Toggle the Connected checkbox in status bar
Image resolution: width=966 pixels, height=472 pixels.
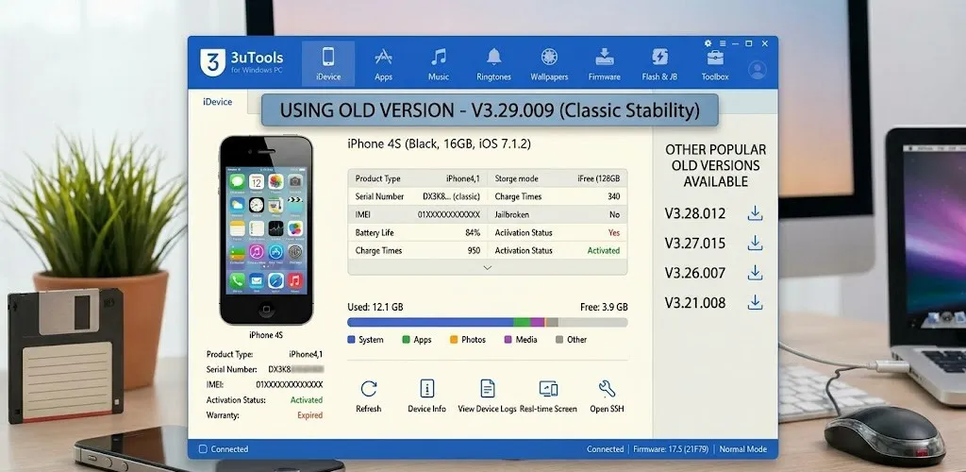pos(203,449)
